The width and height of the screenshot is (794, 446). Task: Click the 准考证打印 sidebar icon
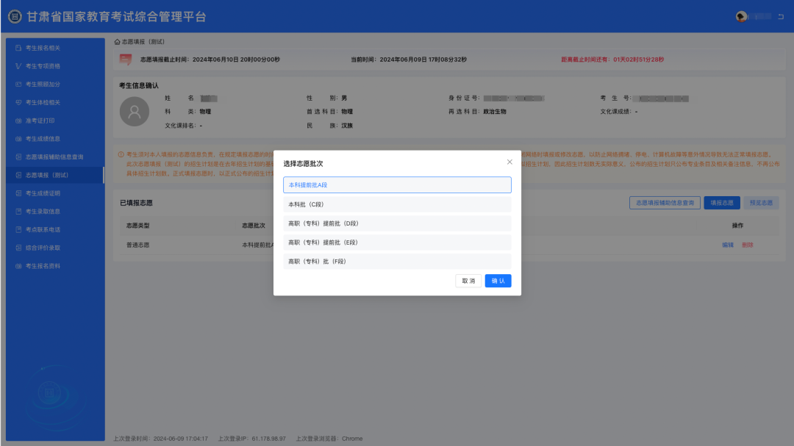pos(18,121)
